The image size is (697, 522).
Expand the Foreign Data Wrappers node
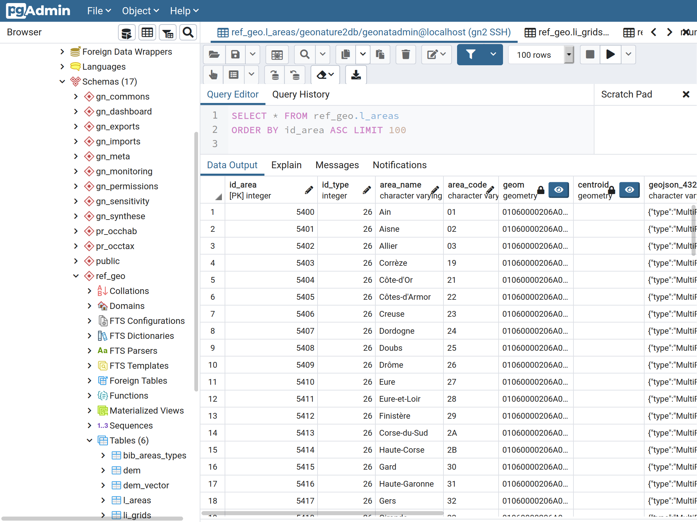pos(62,52)
